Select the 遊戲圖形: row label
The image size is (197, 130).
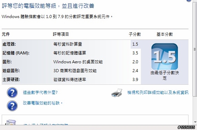[11, 70]
